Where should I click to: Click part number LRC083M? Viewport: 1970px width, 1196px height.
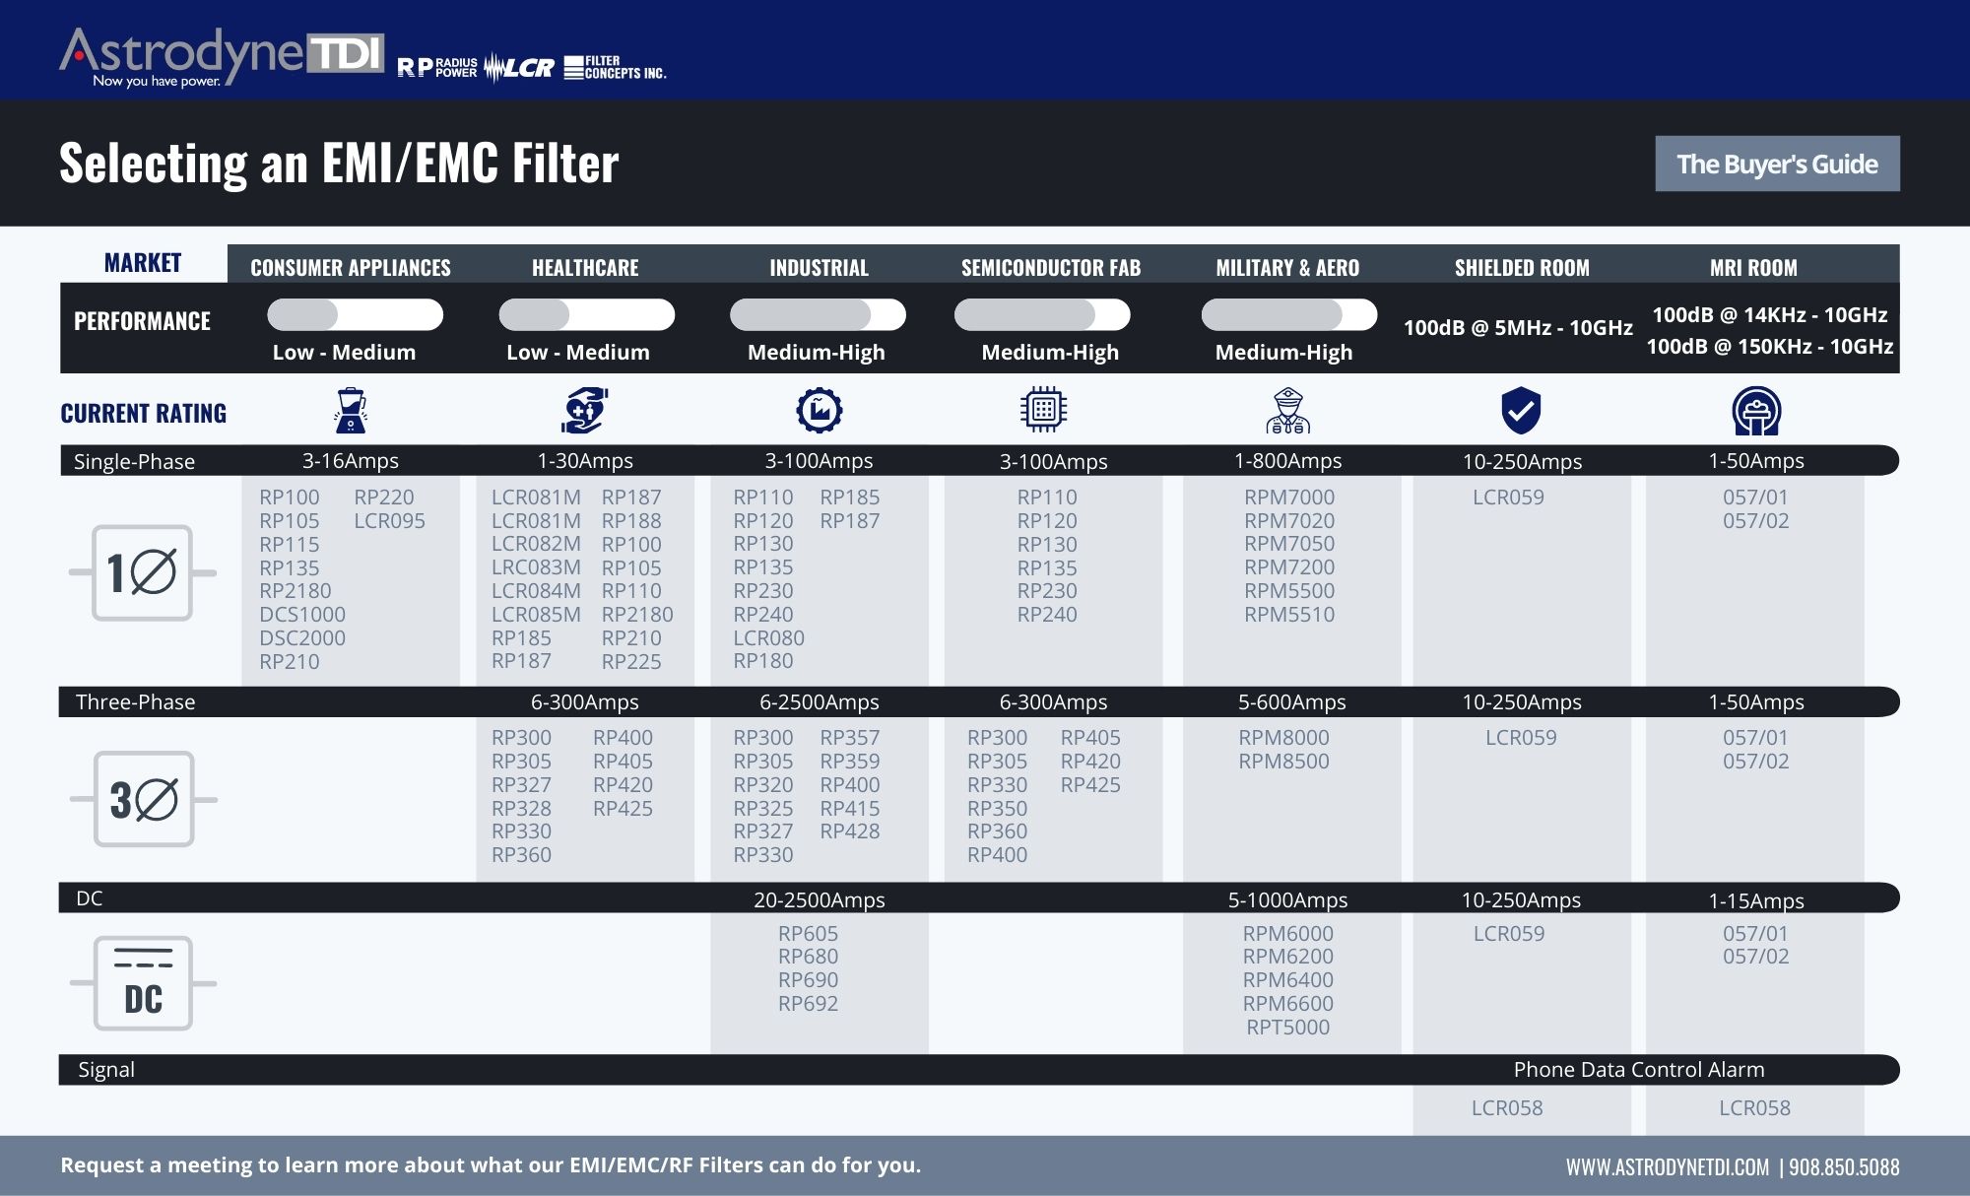[x=536, y=567]
